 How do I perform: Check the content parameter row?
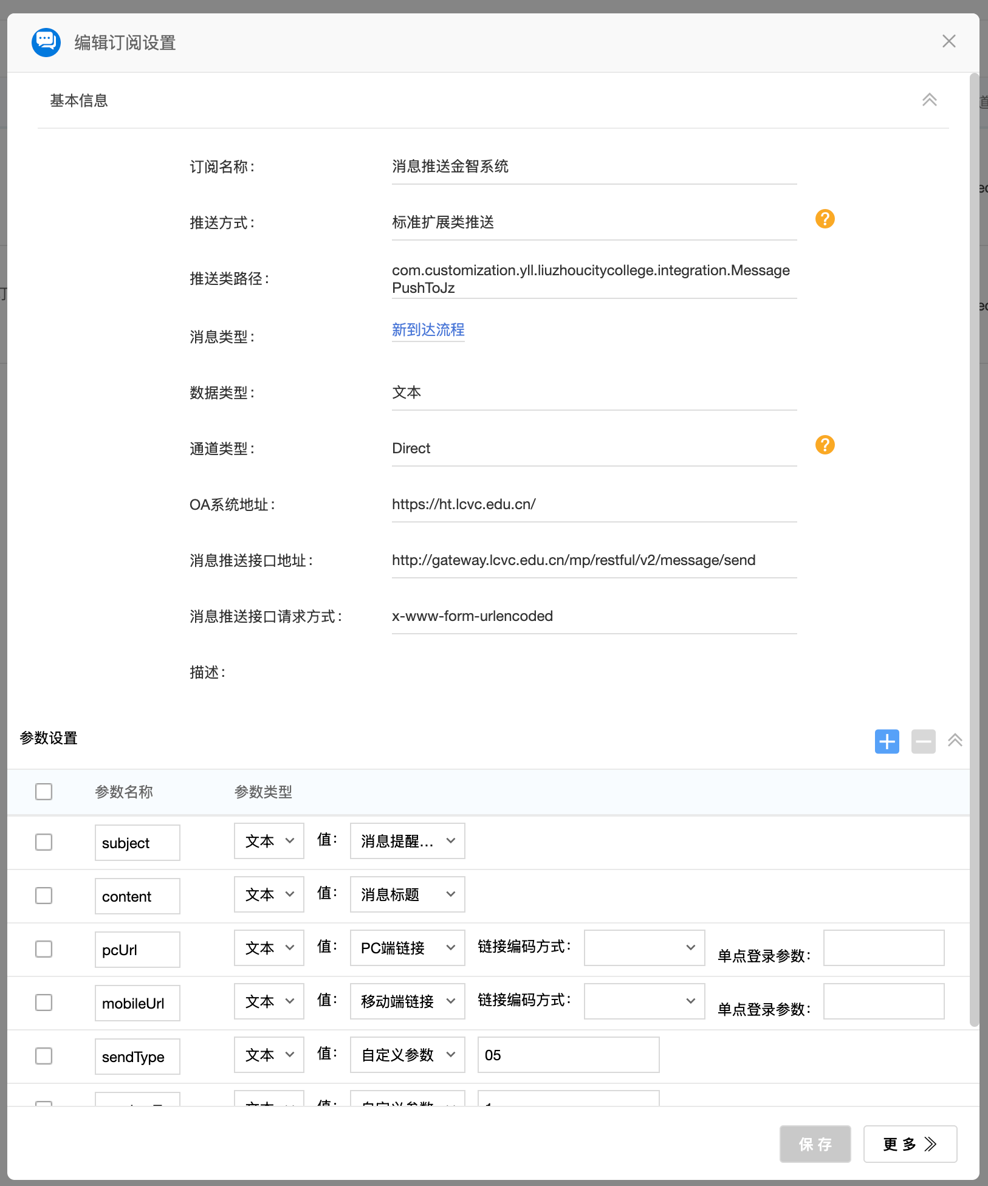[44, 896]
